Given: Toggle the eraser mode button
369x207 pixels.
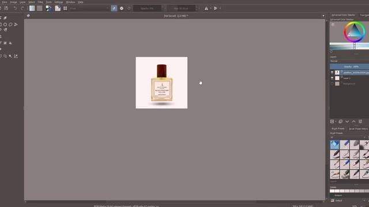Looking at the screenshot, I should click(x=114, y=8).
